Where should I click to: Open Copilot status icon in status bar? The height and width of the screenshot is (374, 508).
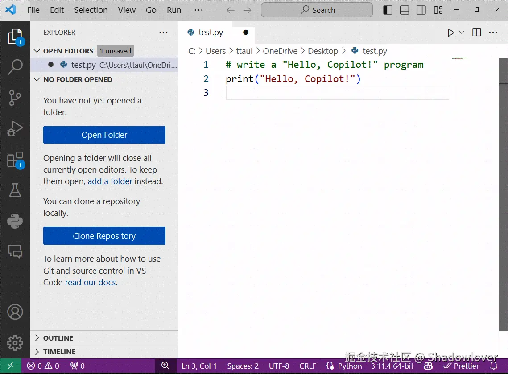428,366
